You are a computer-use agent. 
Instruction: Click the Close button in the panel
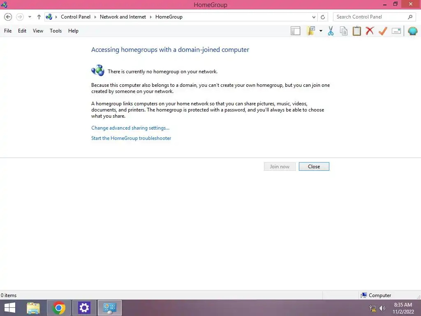coord(314,167)
